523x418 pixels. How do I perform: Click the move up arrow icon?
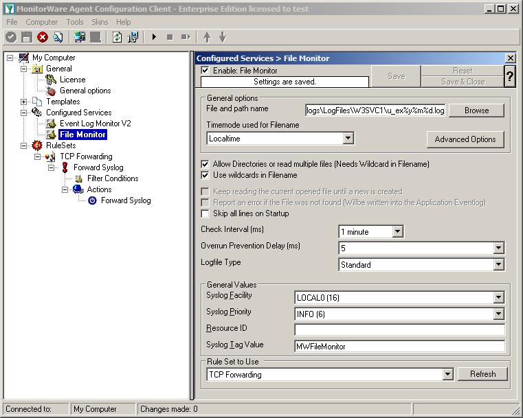point(207,37)
